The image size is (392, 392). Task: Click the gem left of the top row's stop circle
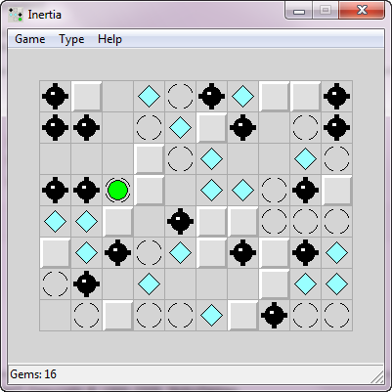(149, 96)
